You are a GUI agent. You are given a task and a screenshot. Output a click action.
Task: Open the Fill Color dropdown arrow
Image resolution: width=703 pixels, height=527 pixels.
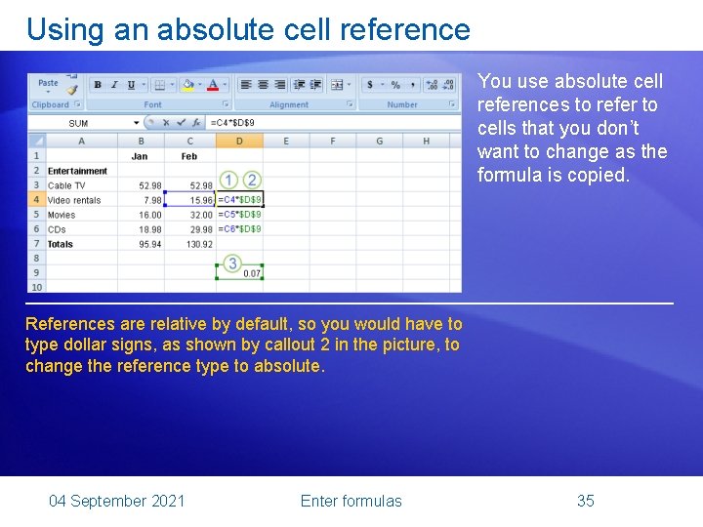point(200,84)
